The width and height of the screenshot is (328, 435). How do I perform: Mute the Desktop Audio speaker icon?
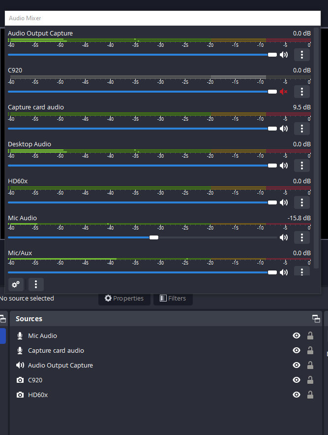284,166
